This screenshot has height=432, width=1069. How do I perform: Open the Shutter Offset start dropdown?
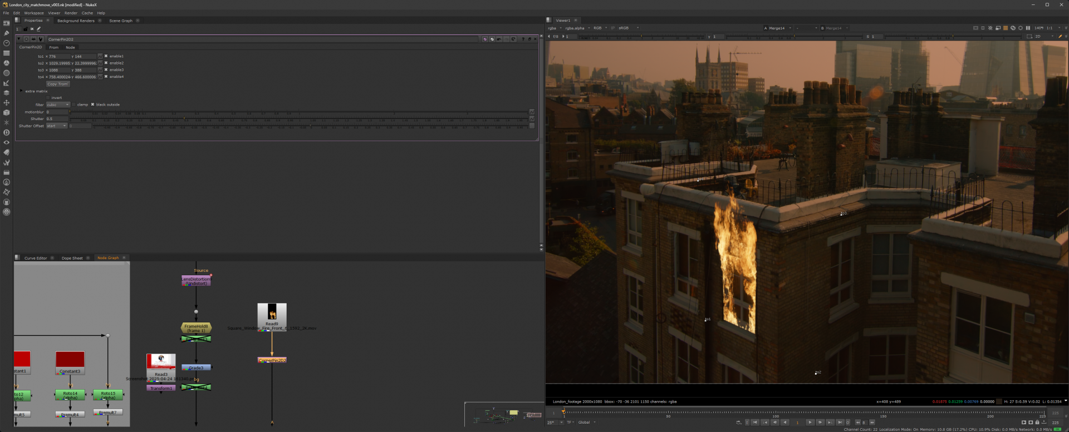(57, 126)
